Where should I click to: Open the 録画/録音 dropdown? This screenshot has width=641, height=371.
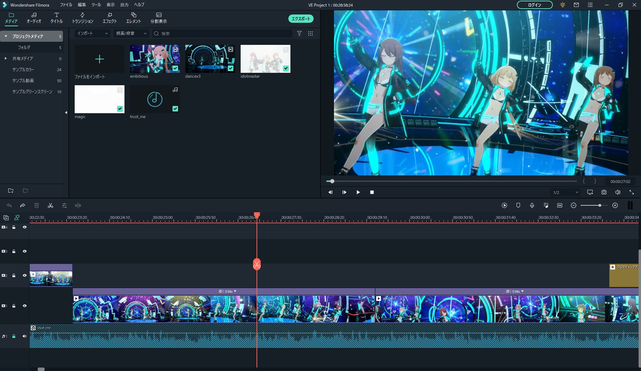pos(131,33)
